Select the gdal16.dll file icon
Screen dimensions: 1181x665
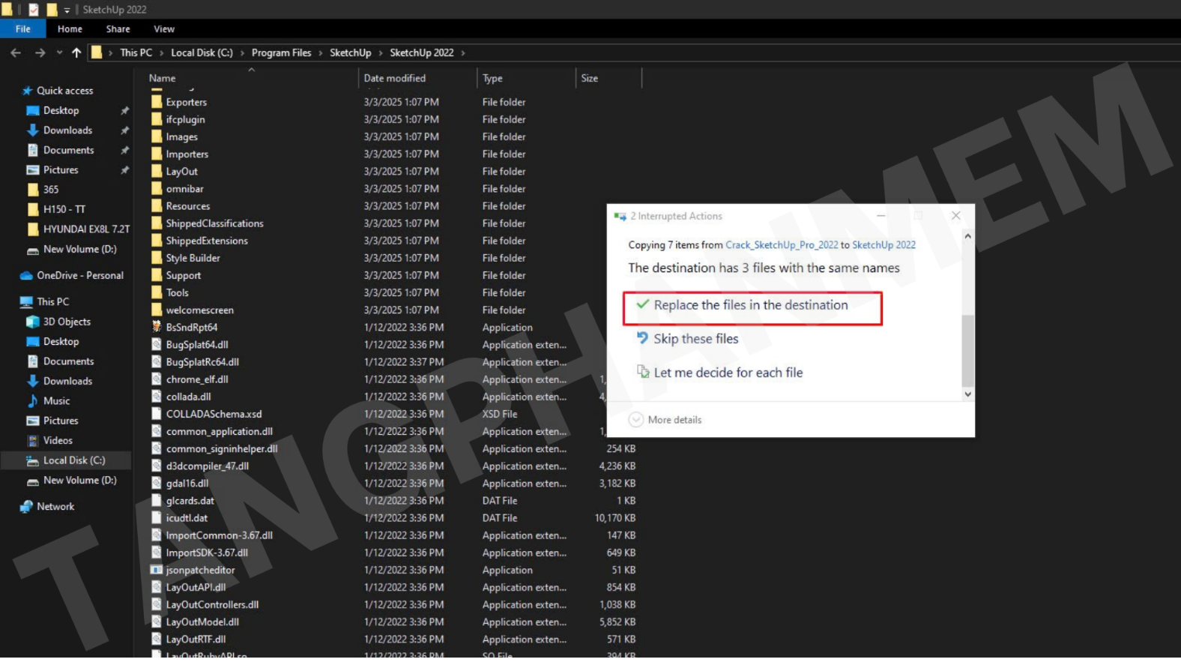point(157,483)
